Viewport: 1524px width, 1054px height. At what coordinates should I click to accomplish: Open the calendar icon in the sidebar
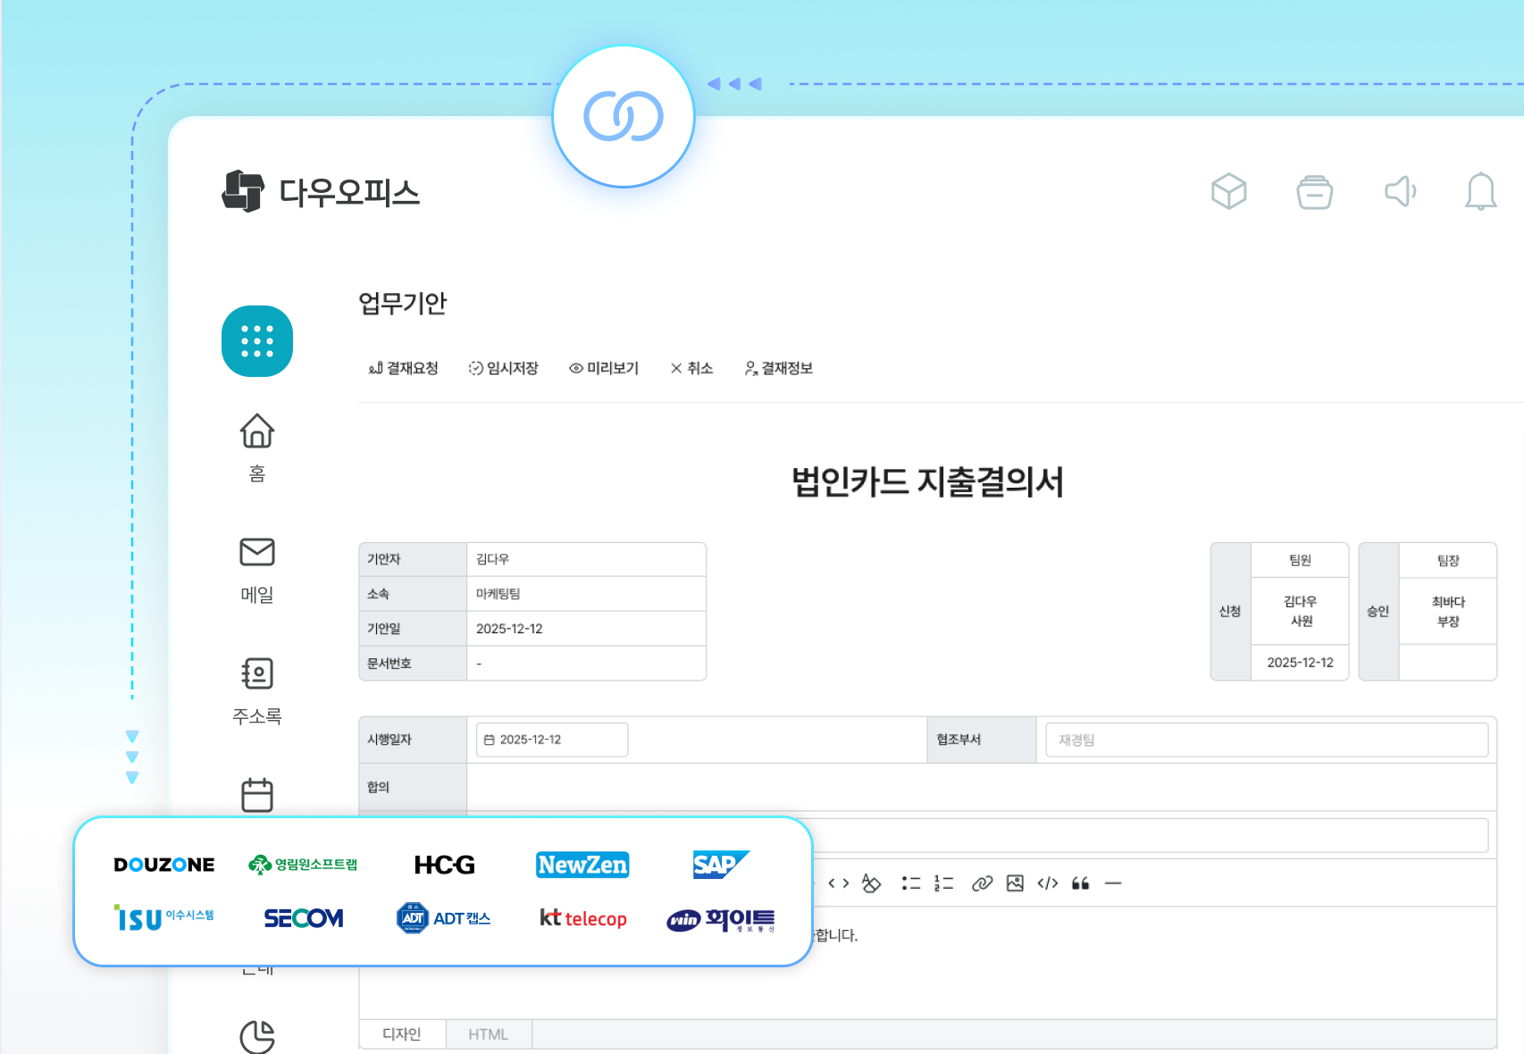257,793
